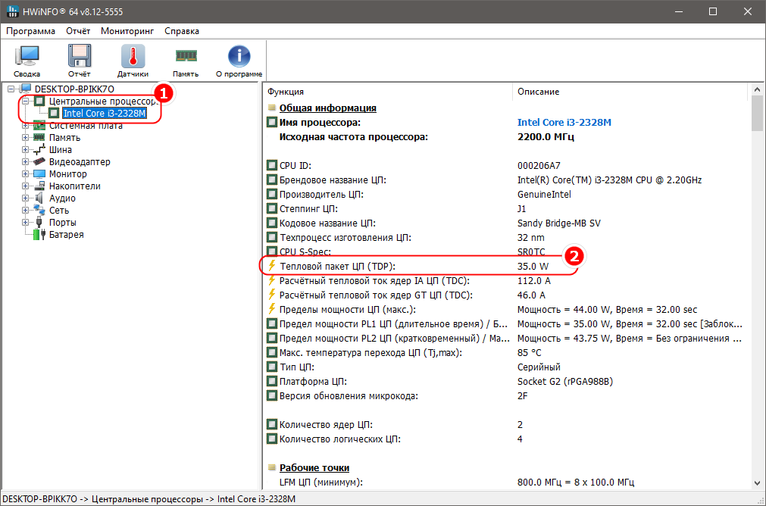Viewport: 766px width, 506px height.
Task: Click the icon beside Рабочие точки header
Action: (272, 468)
